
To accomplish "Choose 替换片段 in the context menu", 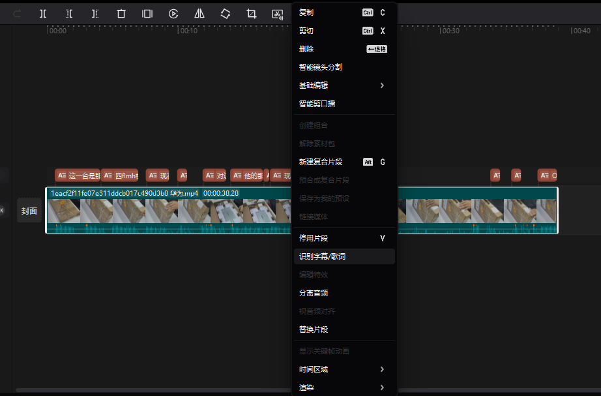I will point(344,329).
